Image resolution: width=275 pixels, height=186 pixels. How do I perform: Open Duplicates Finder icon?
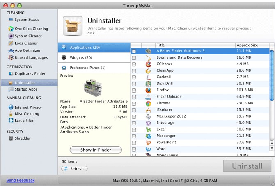click(x=11, y=74)
